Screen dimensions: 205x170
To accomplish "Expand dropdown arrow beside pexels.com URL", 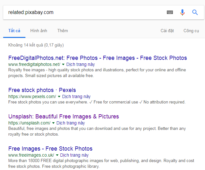I will click(59, 96).
